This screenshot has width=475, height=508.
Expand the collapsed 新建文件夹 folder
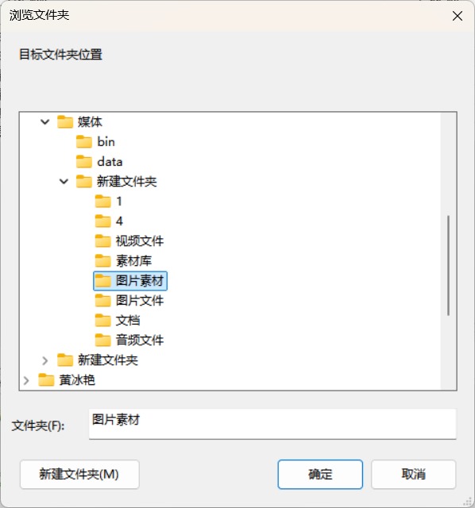44,360
